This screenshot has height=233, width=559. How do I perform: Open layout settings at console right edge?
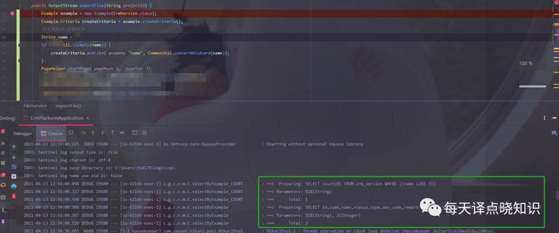[554, 133]
